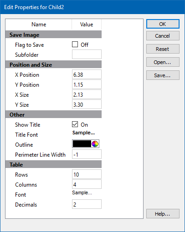Uncheck the Show Title checkbox

[x=75, y=124]
